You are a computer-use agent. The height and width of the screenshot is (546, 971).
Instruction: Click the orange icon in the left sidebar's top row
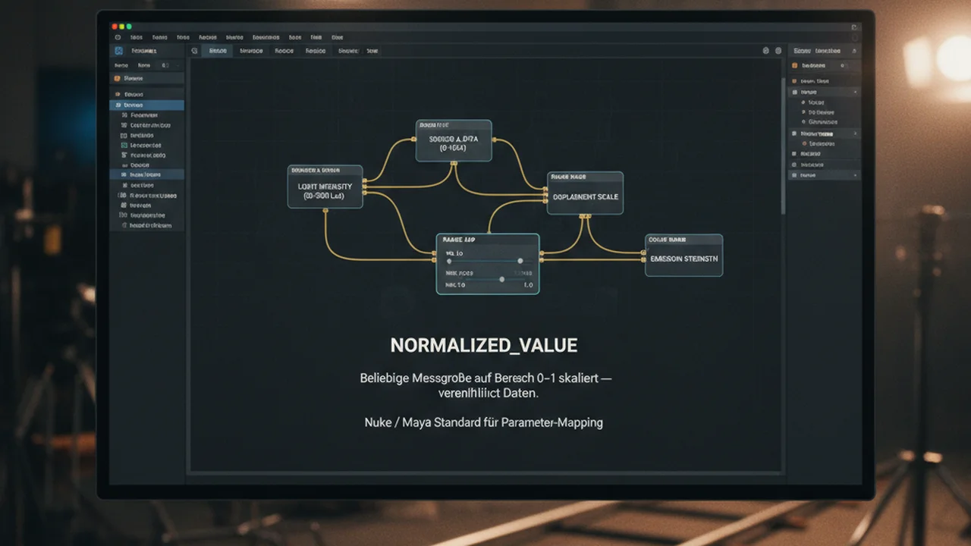(x=117, y=78)
